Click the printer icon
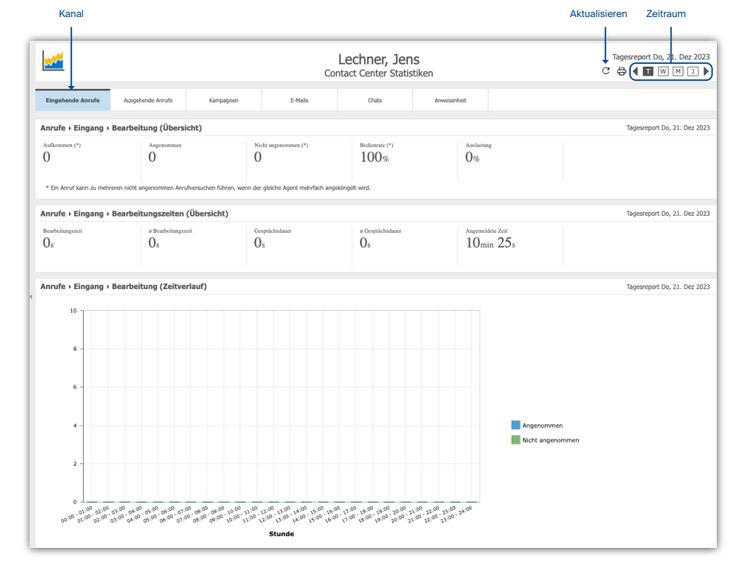The image size is (739, 562). coord(622,71)
